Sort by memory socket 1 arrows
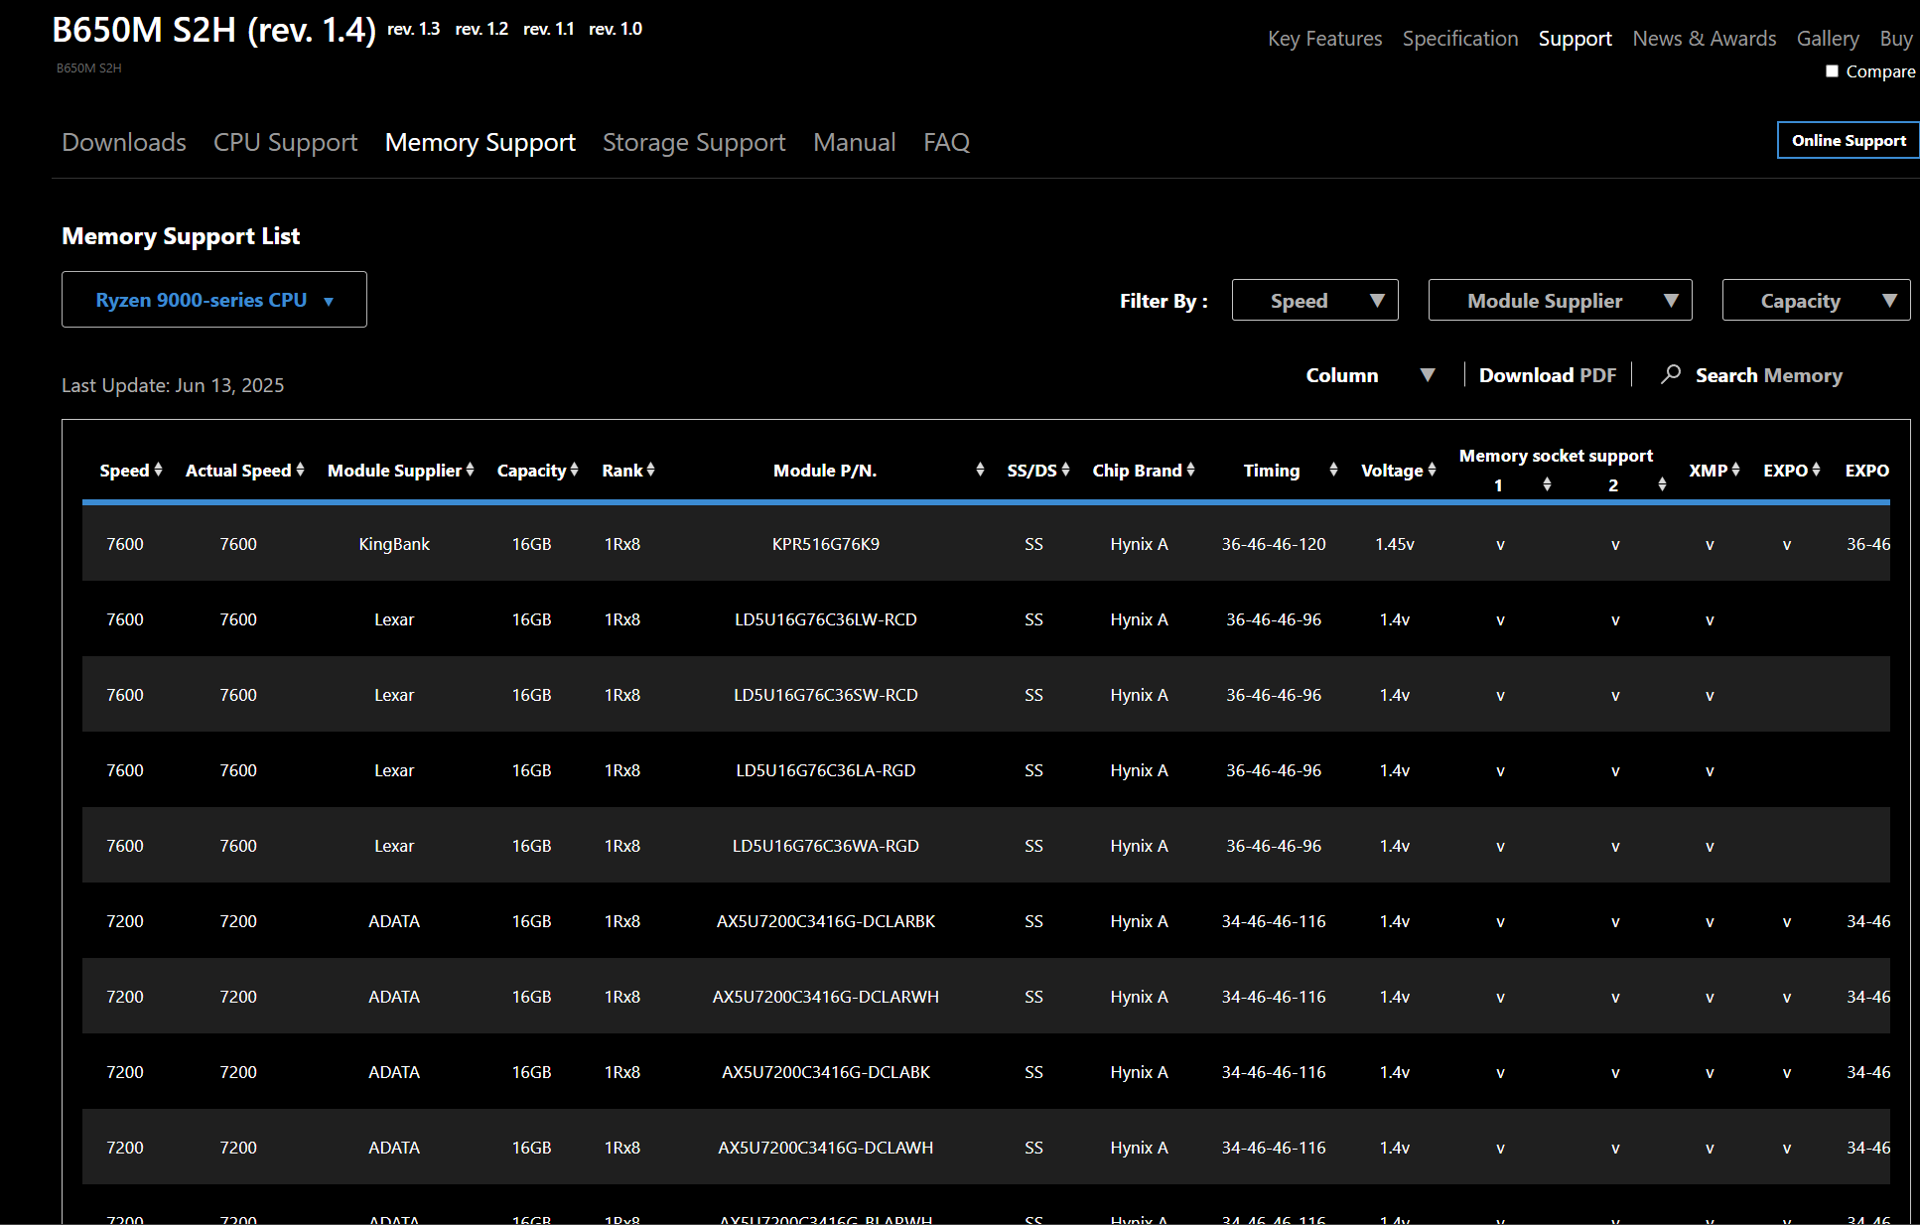Viewport: 1920px width, 1225px height. (1547, 484)
